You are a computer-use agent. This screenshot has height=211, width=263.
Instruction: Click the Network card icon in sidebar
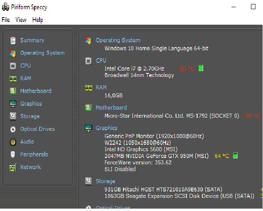13,168
